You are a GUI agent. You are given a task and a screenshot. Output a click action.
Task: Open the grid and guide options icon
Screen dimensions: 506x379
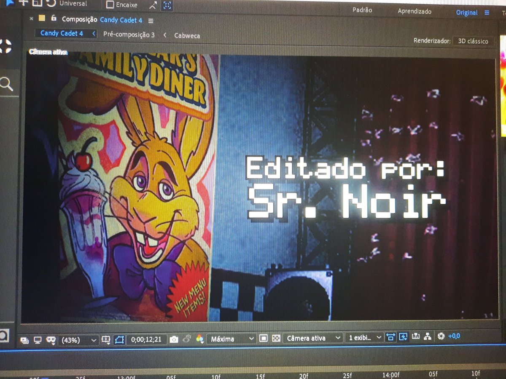point(106,339)
